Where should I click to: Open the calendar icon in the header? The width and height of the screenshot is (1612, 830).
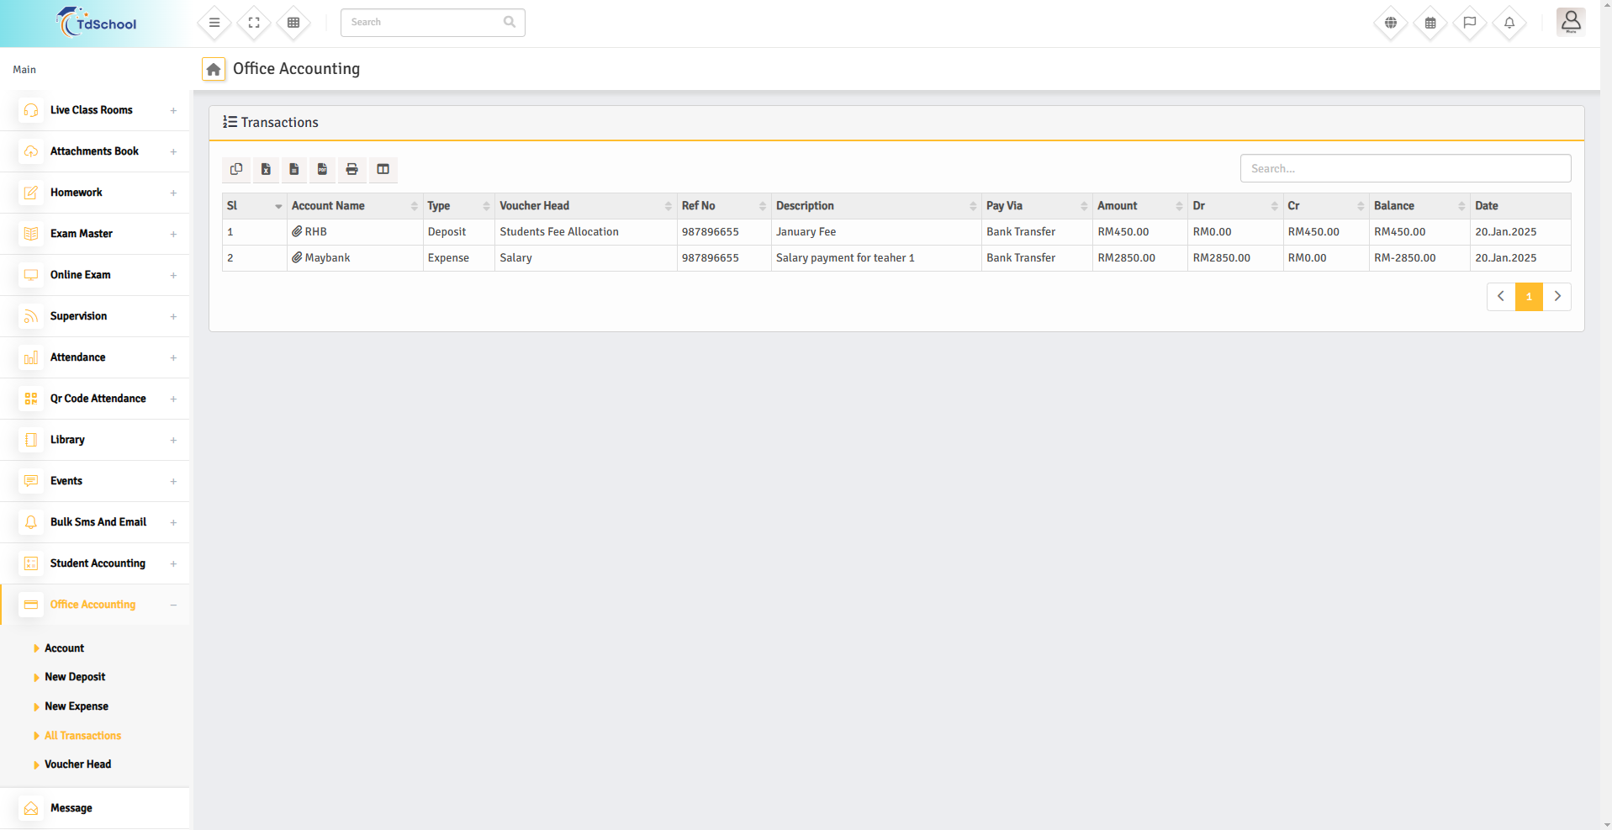point(1430,23)
